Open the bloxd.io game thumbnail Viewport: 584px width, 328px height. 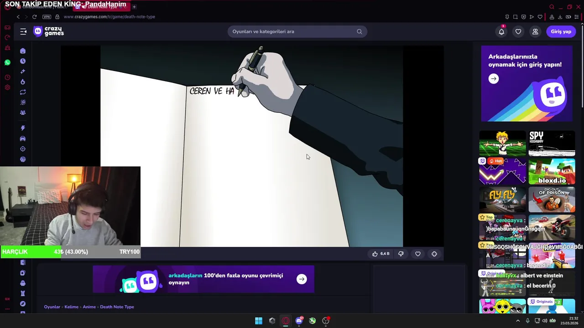[552, 171]
